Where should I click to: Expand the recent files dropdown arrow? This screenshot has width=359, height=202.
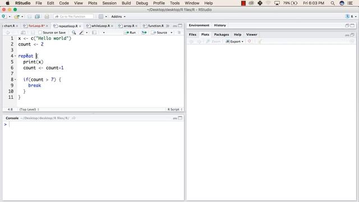point(22,17)
